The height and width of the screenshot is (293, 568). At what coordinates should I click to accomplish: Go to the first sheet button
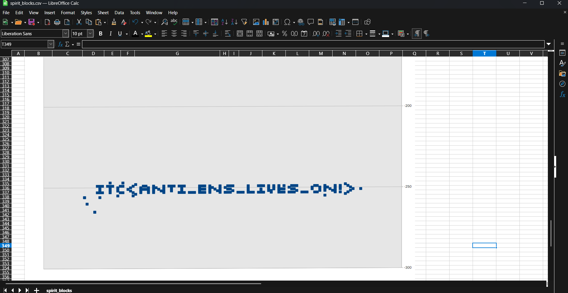click(5, 290)
